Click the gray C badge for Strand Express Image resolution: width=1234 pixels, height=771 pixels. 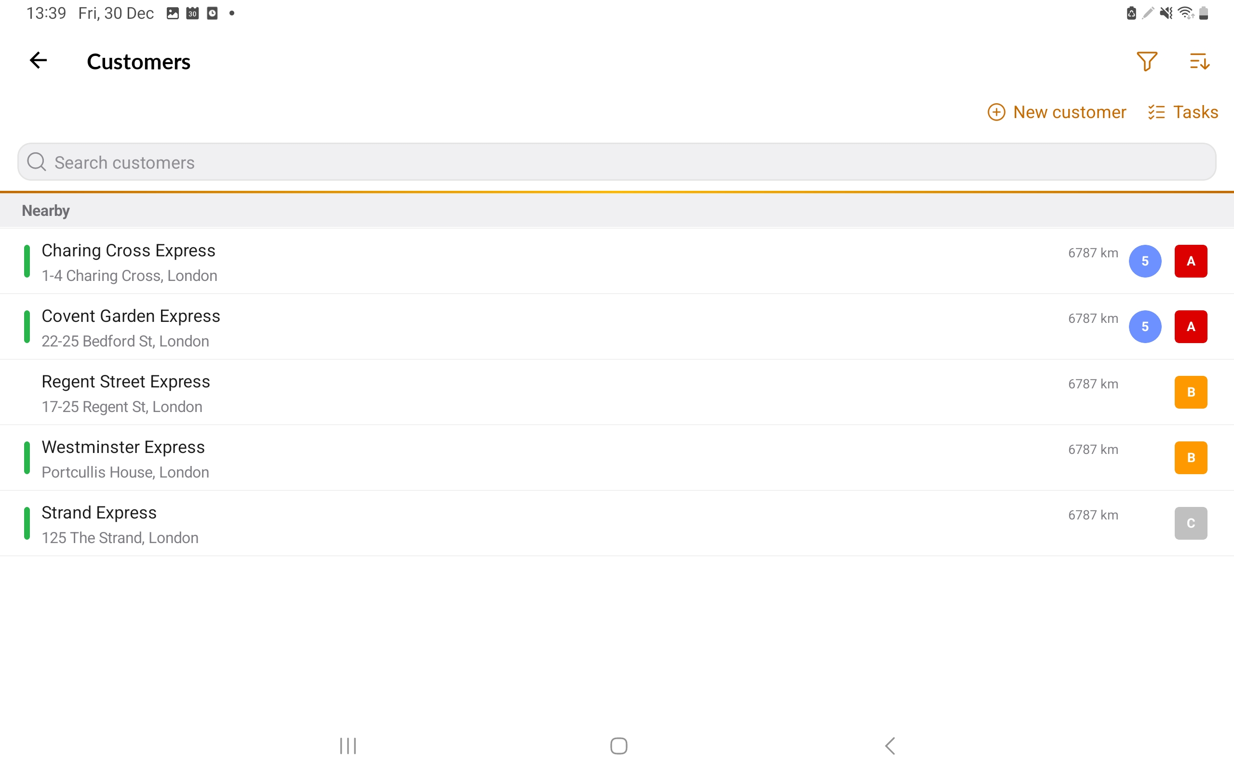[1191, 523]
